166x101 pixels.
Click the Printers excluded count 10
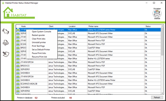tap(70, 98)
